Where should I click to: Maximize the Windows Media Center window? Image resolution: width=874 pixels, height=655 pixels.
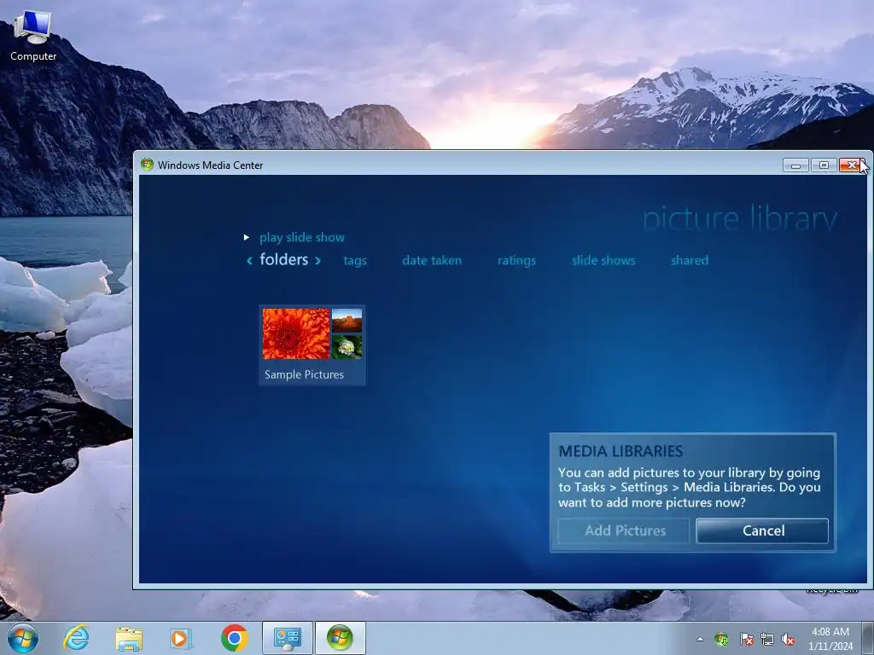824,165
